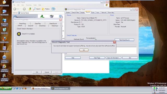This screenshot has width=167, height=94.
Task: Switch to the System tab in DirectX Diagnostic Tool
Action: [68, 13]
